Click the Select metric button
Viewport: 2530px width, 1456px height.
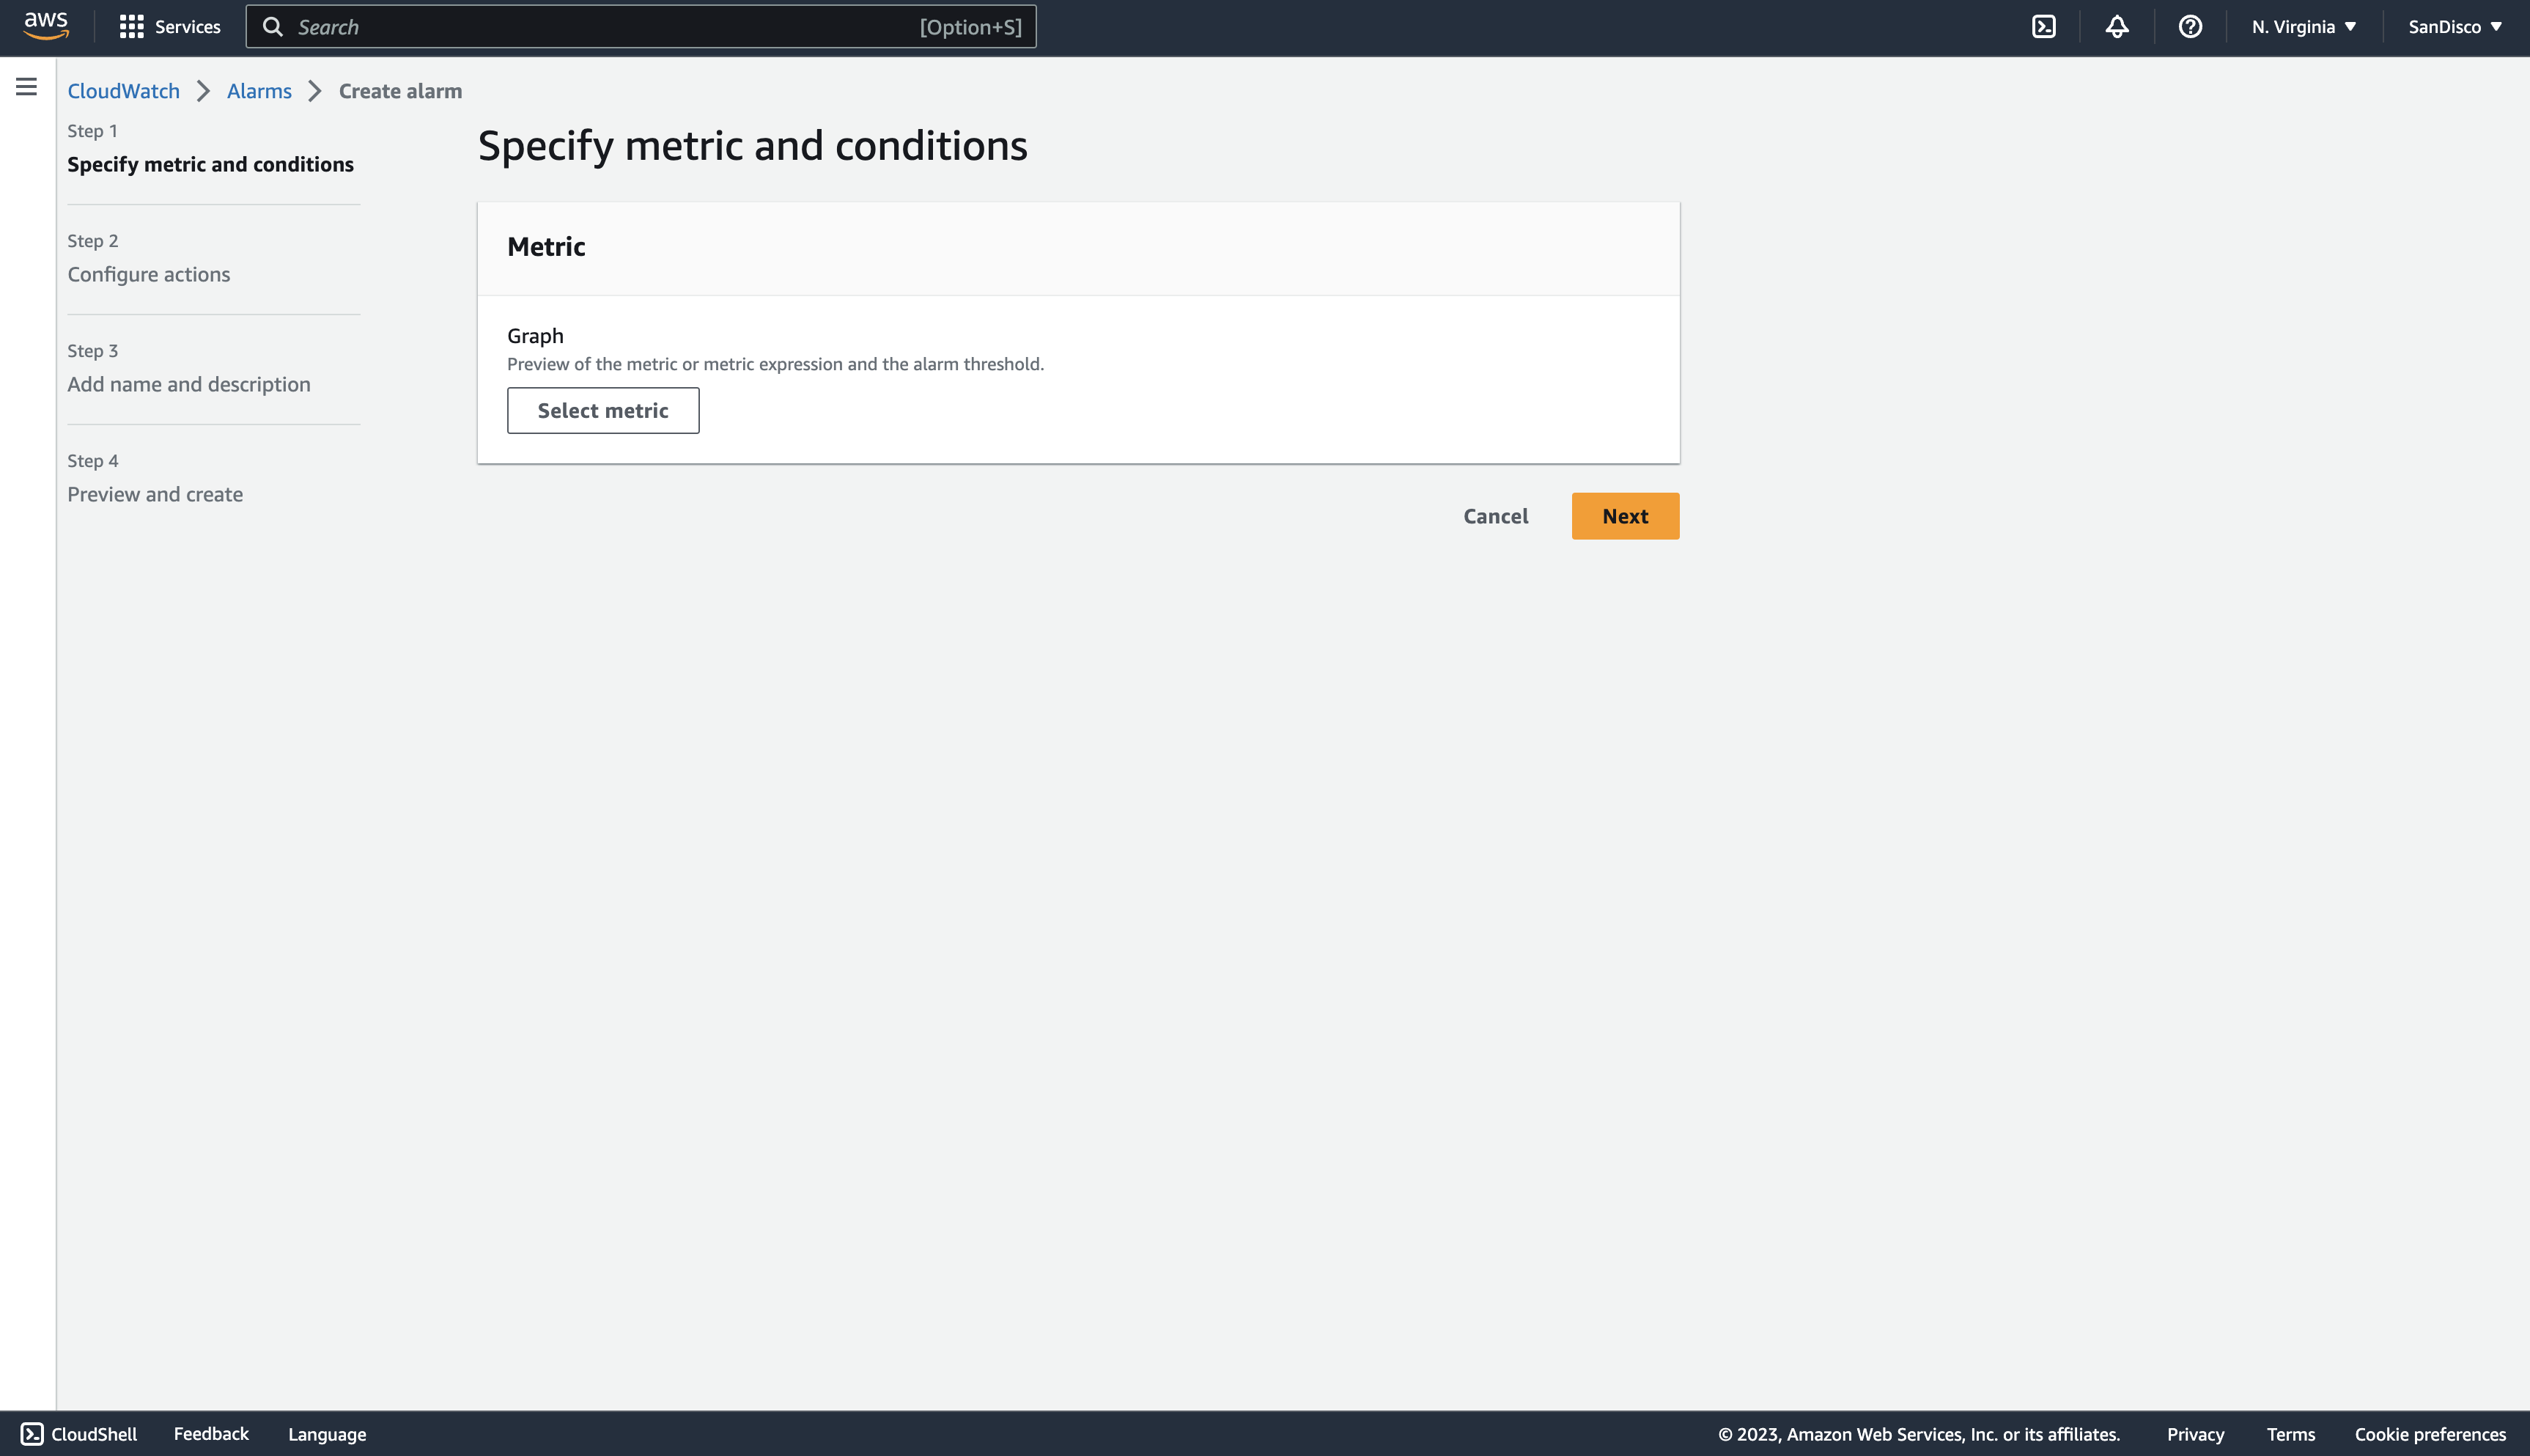click(x=602, y=410)
